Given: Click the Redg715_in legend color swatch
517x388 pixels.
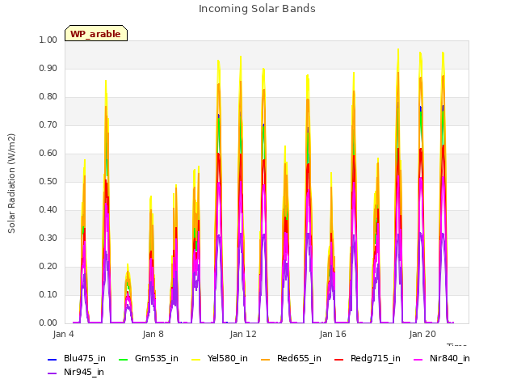Looking at the screenshot, I should pyautogui.click(x=339, y=359).
